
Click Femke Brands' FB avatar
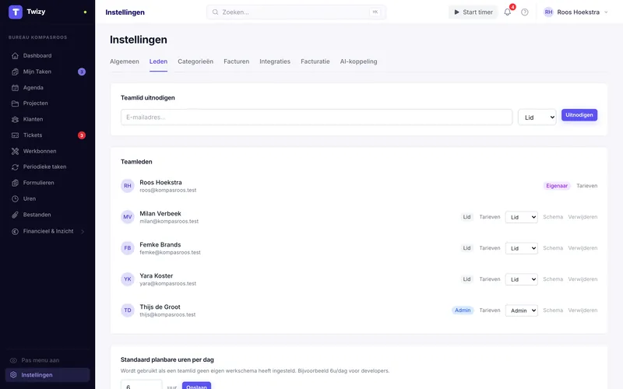point(128,248)
